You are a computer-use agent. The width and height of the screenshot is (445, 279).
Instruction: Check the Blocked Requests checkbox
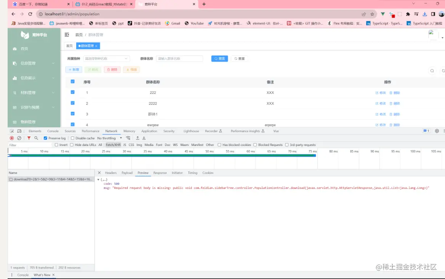[x=255, y=145]
